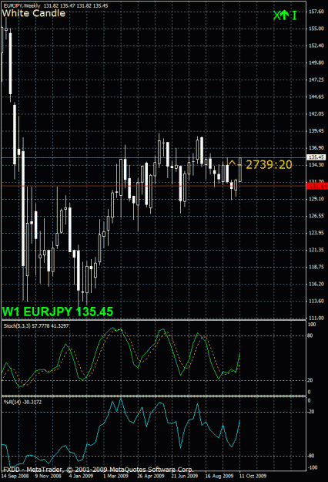Select the 113.60 price scale value
328x482 pixels.
[316, 301]
